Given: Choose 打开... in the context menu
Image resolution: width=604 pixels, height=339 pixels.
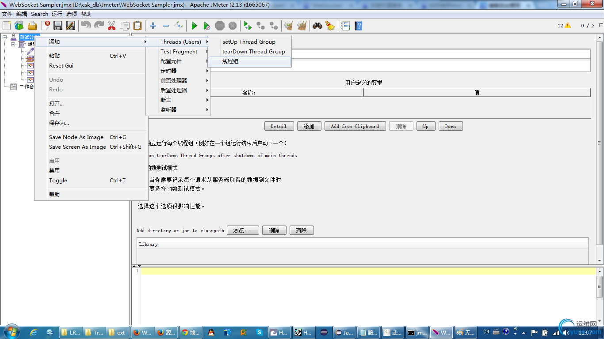Looking at the screenshot, I should 91,104.
